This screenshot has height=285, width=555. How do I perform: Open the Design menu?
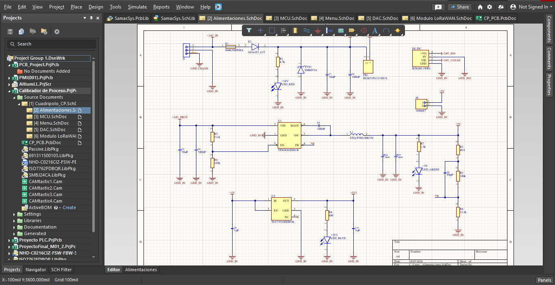(x=96, y=7)
